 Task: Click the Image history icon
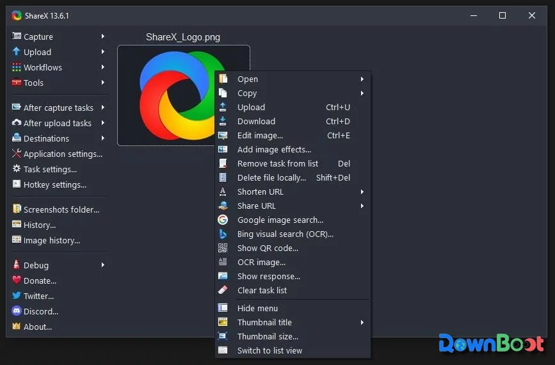click(x=16, y=239)
